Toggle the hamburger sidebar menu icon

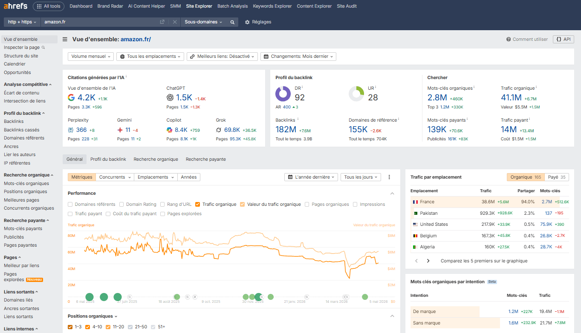click(x=65, y=40)
